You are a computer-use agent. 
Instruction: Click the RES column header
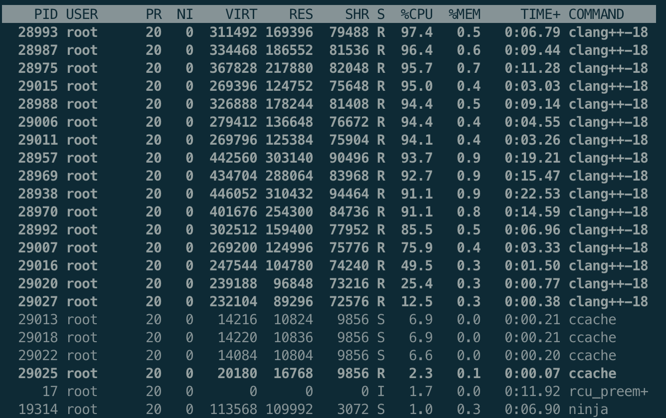tap(301, 14)
